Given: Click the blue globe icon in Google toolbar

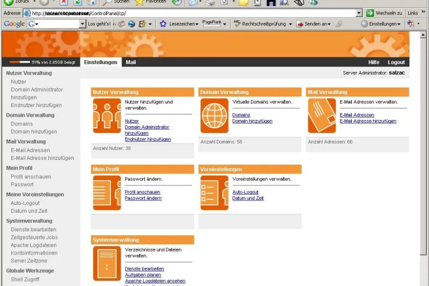Looking at the screenshot, I should point(132,24).
